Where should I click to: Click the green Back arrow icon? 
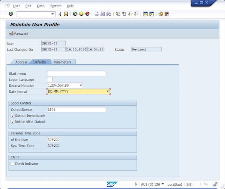tap(75, 14)
